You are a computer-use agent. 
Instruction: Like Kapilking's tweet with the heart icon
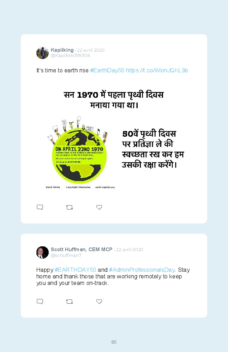tap(99, 207)
